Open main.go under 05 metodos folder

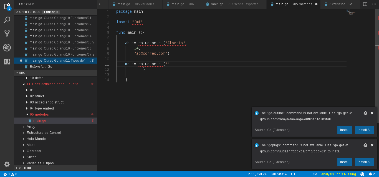coord(55,121)
